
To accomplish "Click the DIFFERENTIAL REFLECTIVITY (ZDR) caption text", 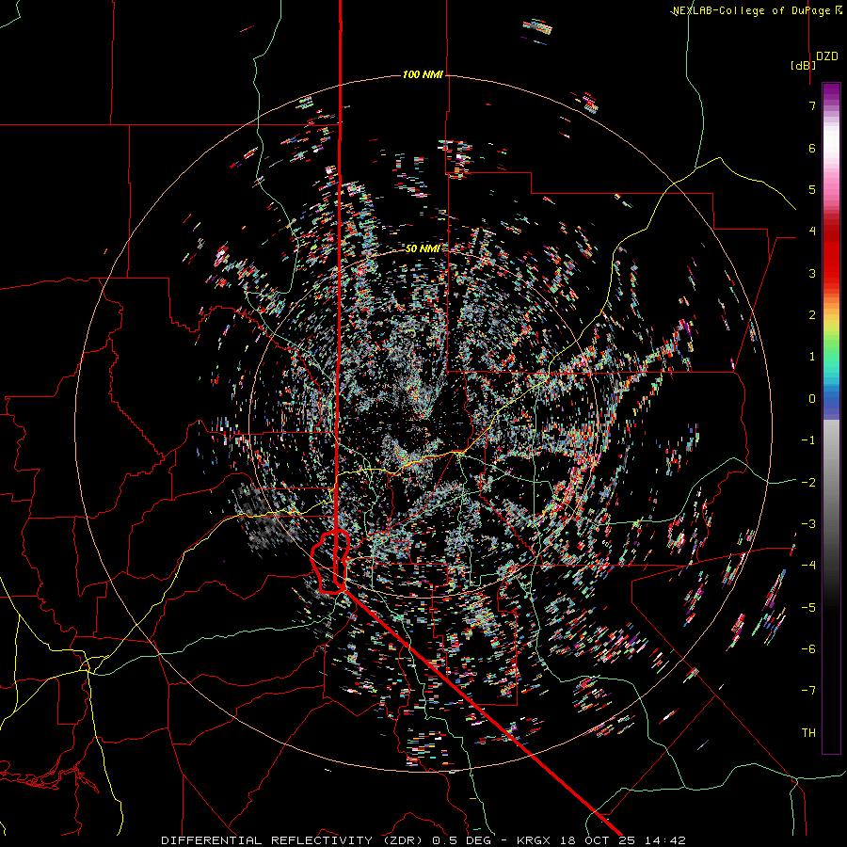I will click(x=293, y=840).
